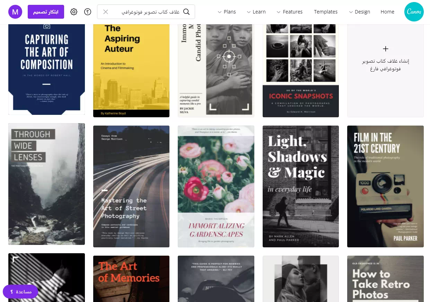This screenshot has height=302, width=430.
Task: Open the Candid Photography template by Jackie Silva
Action: (x=216, y=71)
